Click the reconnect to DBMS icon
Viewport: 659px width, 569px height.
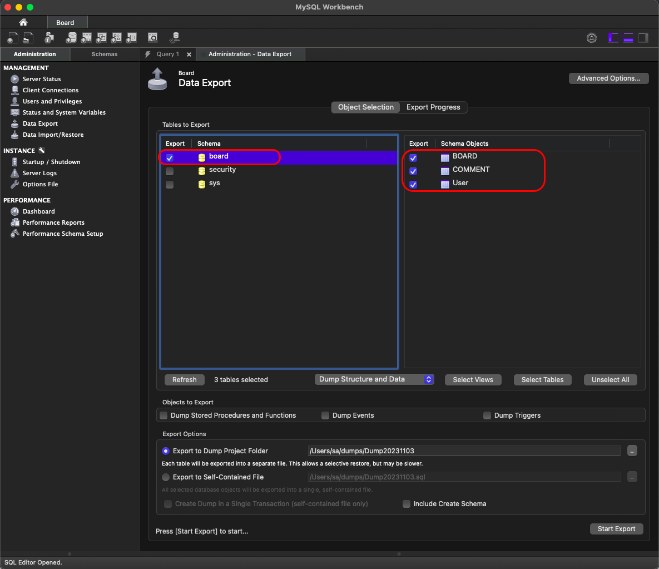coord(175,38)
